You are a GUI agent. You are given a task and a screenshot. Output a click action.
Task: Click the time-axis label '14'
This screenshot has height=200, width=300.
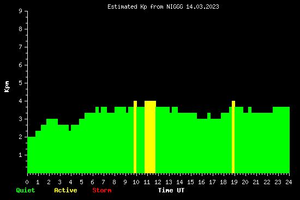pyautogui.click(x=179, y=182)
